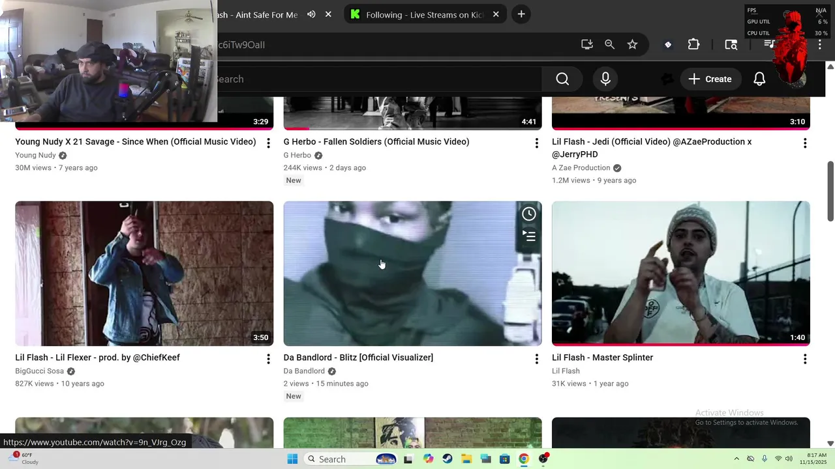Click the microphone icon in system tray
The width and height of the screenshot is (835, 469).
[x=765, y=459]
